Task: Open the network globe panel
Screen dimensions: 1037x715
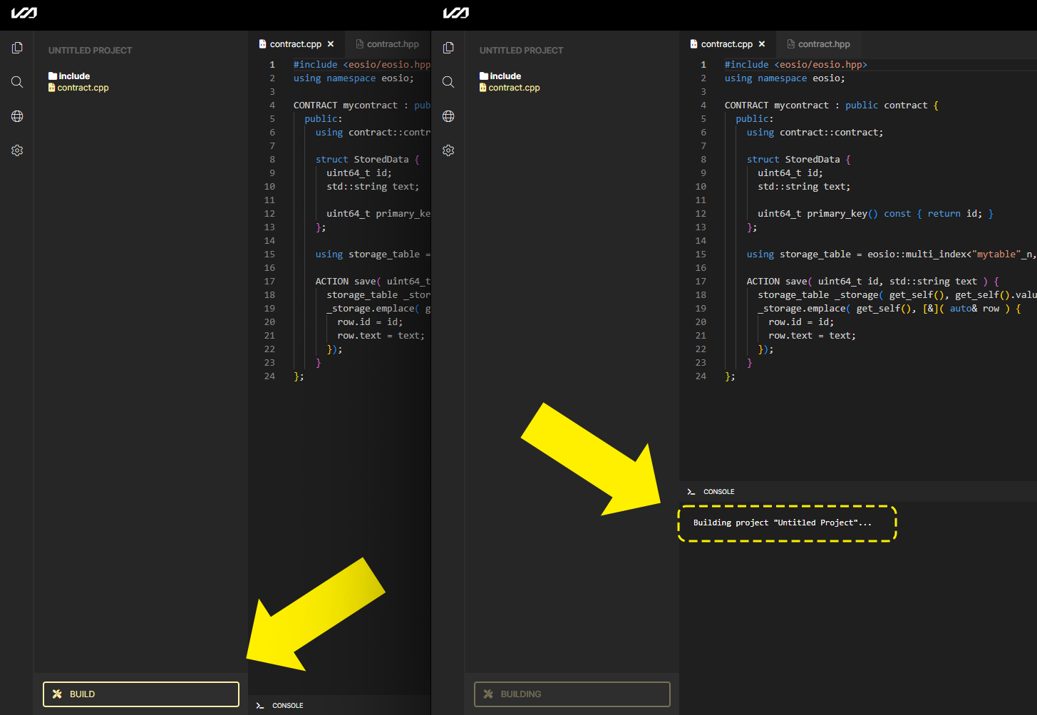Action: click(17, 115)
